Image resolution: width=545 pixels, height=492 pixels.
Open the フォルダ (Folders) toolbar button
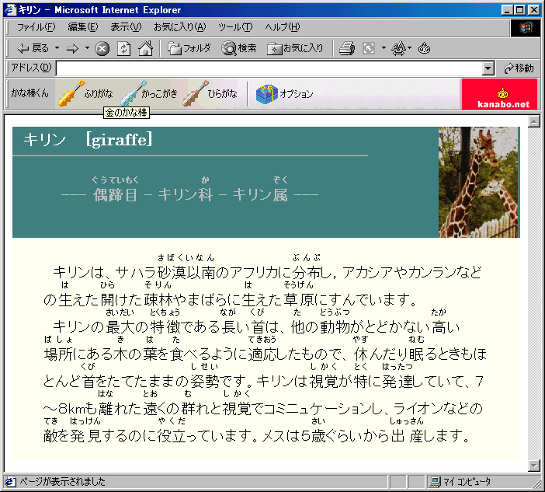(x=189, y=48)
